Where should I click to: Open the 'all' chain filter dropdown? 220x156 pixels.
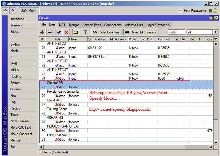click(216, 32)
